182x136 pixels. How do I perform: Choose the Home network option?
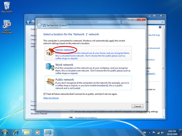tap(88, 53)
